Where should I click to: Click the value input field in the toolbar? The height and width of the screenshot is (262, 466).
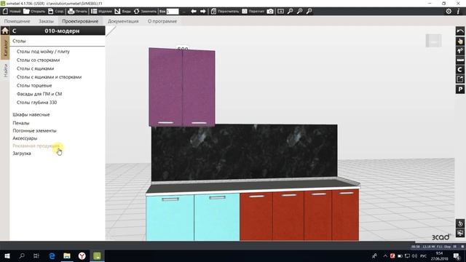[173, 12]
